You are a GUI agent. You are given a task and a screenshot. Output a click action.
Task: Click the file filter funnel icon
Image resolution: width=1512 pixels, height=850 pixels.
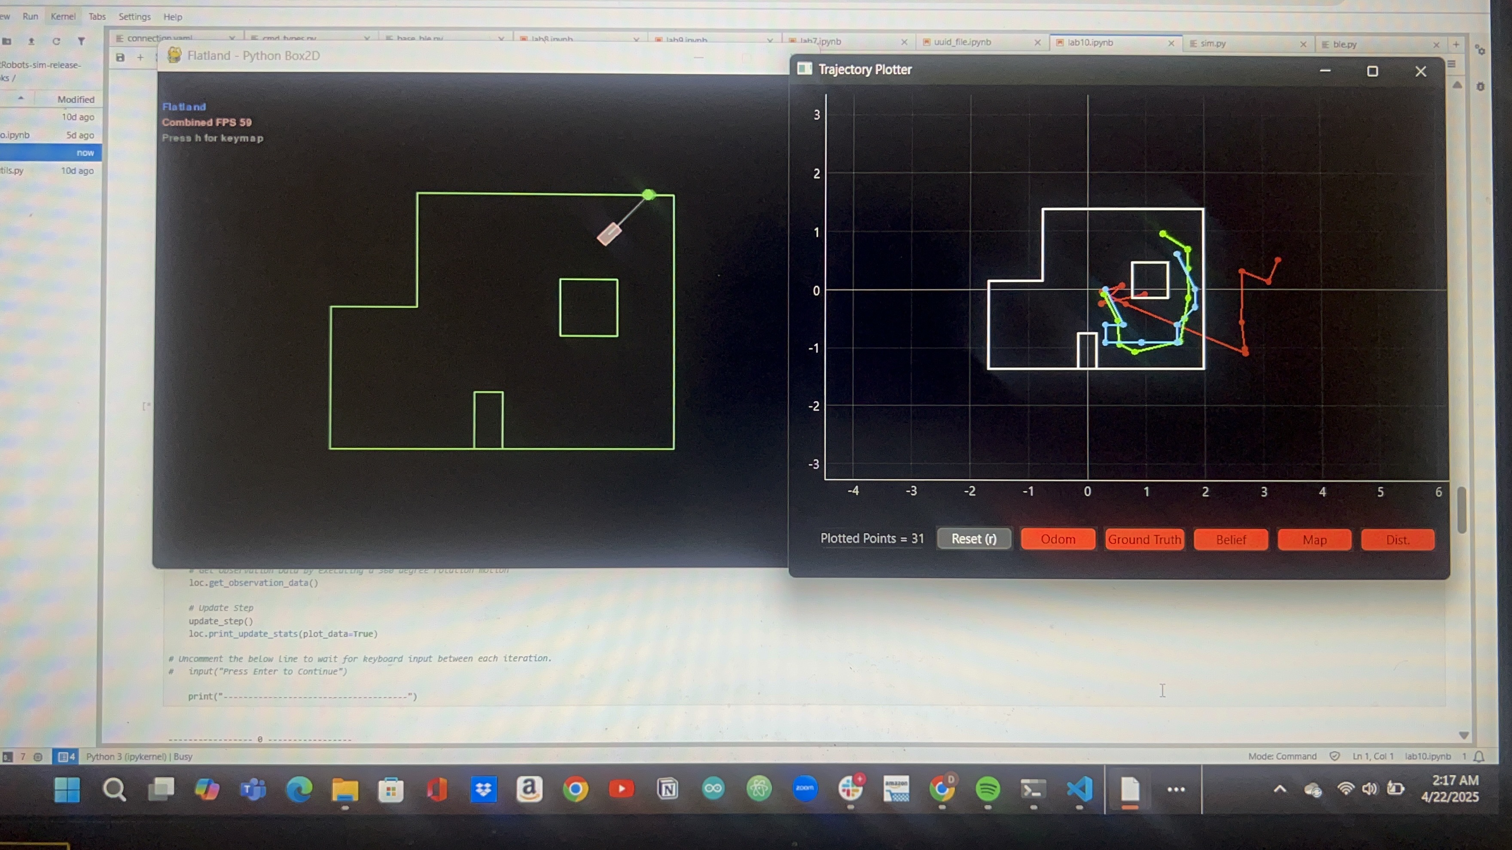[x=82, y=41]
